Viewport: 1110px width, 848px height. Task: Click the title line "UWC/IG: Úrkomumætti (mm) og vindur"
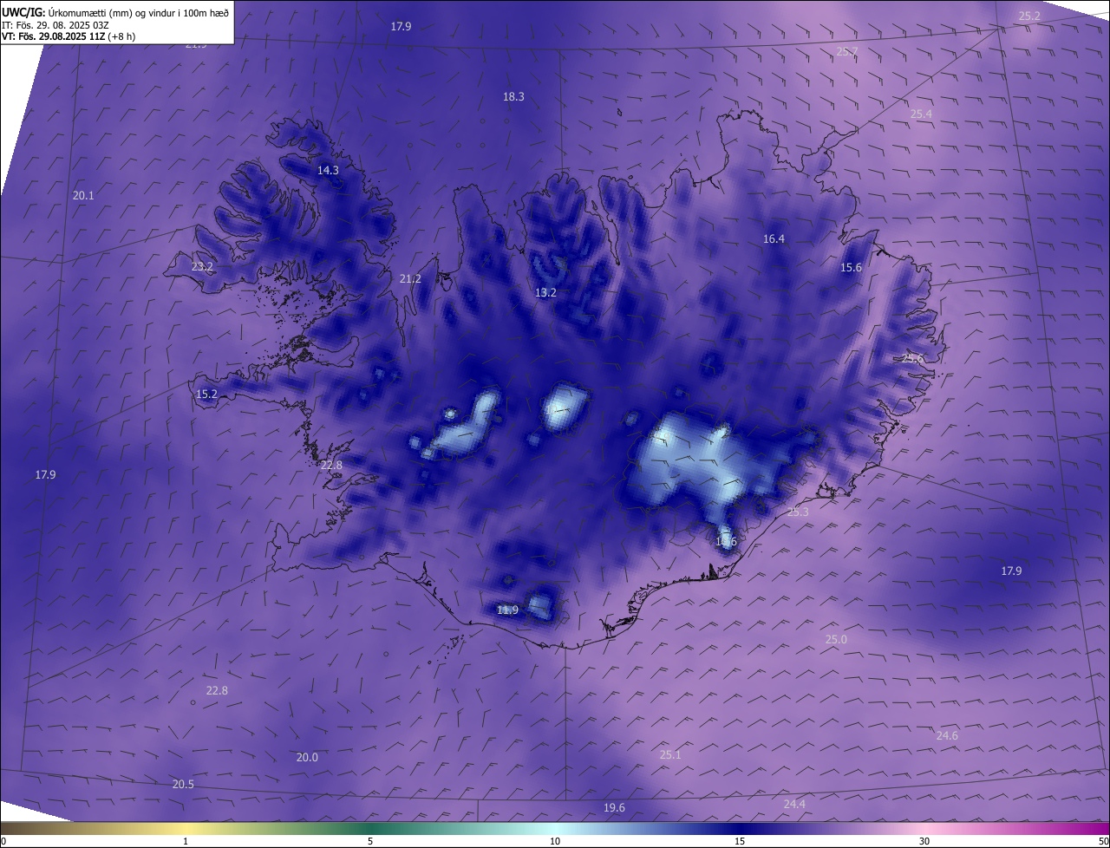(x=115, y=12)
